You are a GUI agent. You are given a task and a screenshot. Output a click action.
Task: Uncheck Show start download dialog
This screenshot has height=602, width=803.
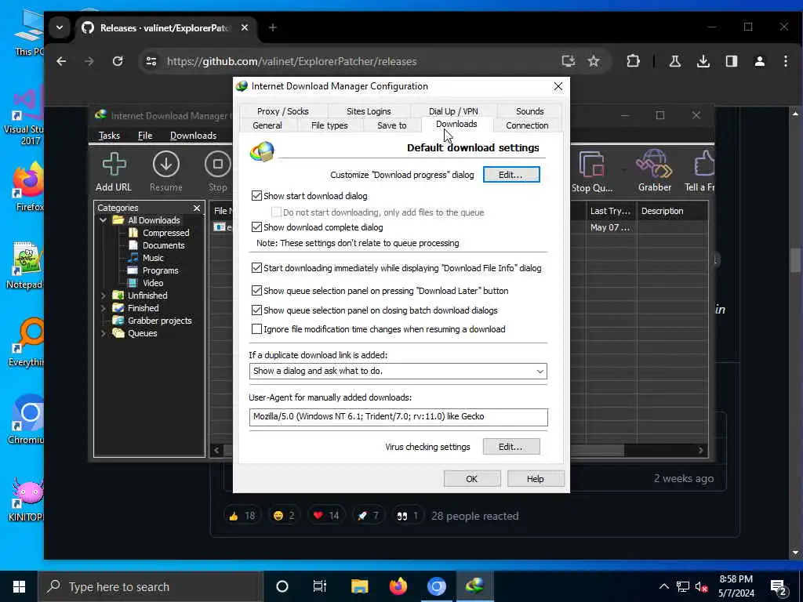pyautogui.click(x=256, y=195)
